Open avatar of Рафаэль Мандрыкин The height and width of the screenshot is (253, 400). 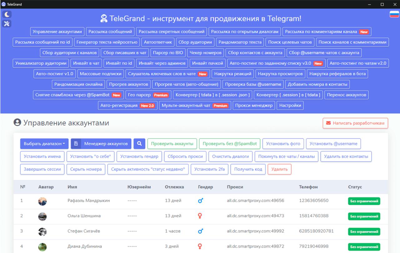coord(42,201)
